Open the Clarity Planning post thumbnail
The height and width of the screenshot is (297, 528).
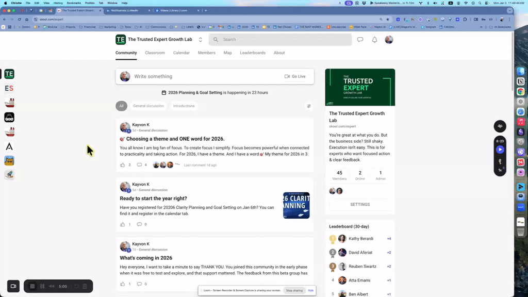click(x=296, y=205)
